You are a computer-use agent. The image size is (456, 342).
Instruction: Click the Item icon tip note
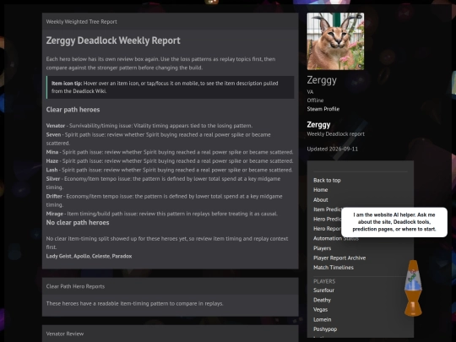pos(170,87)
